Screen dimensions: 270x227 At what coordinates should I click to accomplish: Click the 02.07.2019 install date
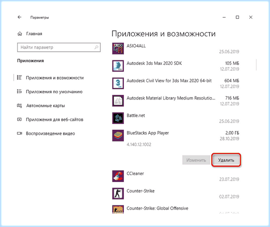229,197
